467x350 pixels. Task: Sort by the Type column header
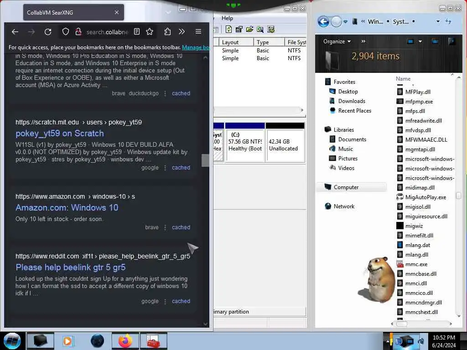[269, 42]
